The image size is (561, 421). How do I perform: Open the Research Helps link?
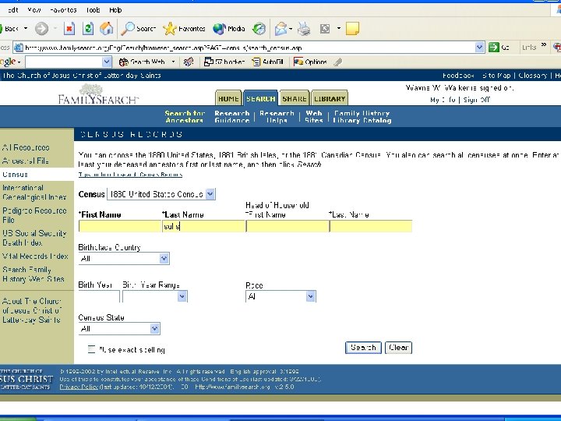[x=277, y=117]
